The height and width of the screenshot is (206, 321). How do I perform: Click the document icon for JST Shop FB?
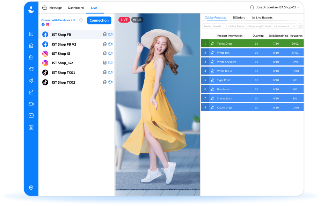[105, 34]
